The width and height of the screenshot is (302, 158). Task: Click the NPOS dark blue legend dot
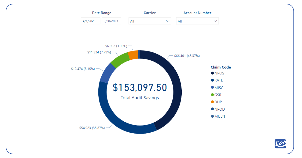[212, 73]
